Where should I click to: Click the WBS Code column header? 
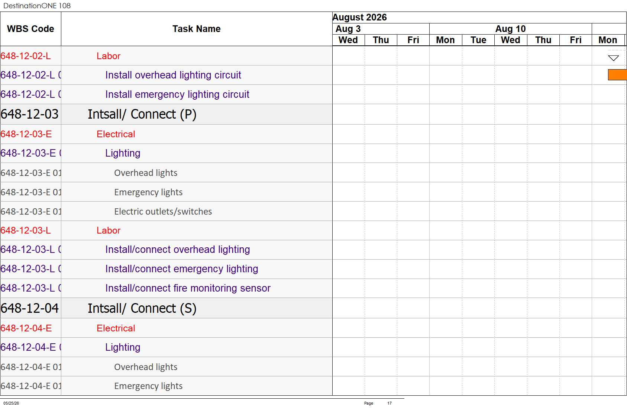(x=30, y=29)
